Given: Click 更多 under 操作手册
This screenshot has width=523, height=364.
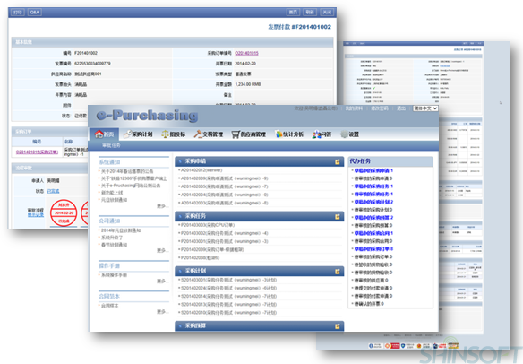Looking at the screenshot, I should pyautogui.click(x=162, y=282).
